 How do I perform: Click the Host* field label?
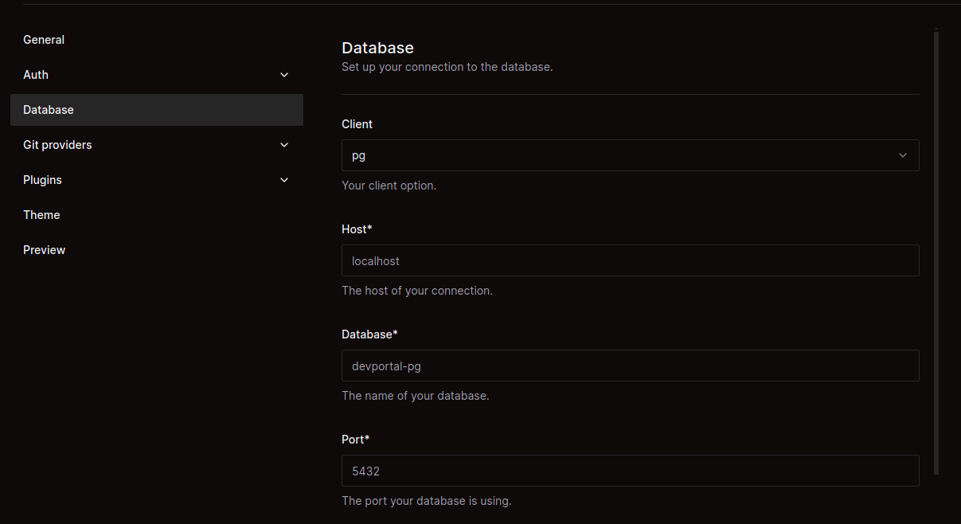357,229
